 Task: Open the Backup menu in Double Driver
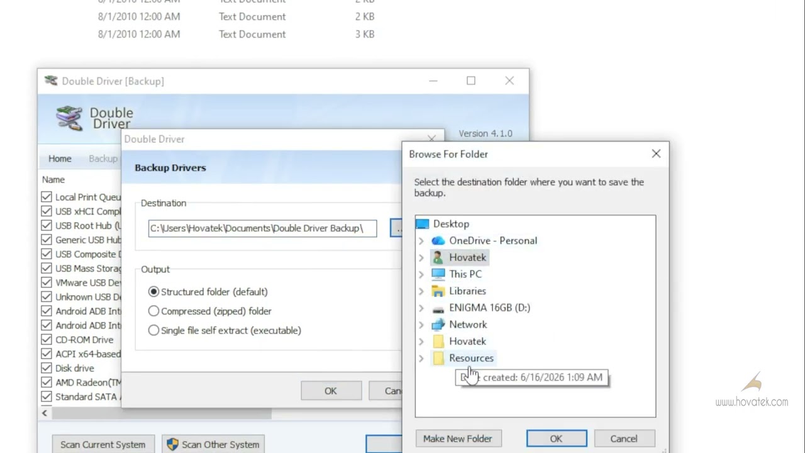pyautogui.click(x=103, y=159)
